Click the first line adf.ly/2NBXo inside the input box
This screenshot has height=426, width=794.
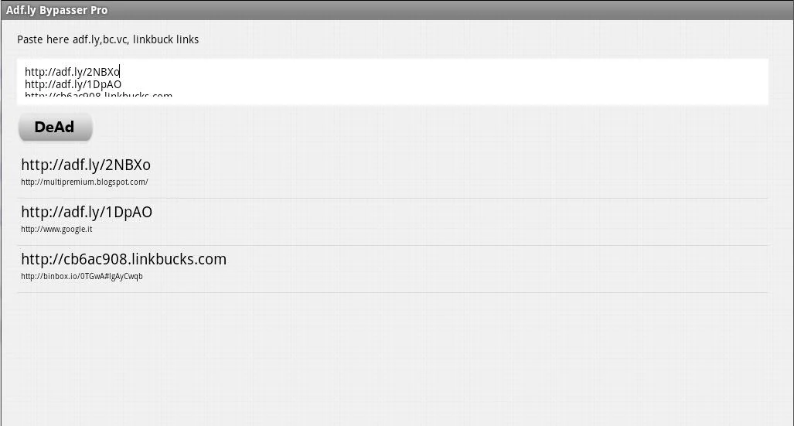(x=72, y=72)
